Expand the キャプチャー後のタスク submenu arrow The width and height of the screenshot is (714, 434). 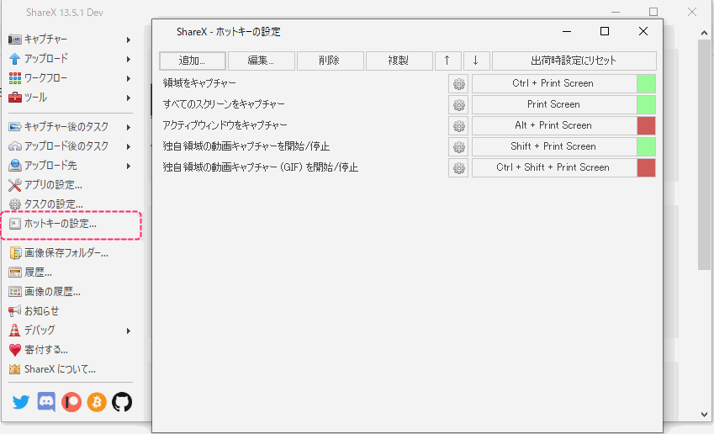[129, 127]
